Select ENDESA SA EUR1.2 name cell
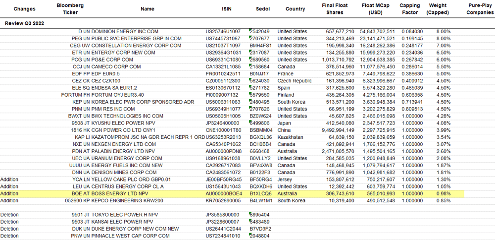The width and height of the screenshot is (495, 240). pos(114,88)
